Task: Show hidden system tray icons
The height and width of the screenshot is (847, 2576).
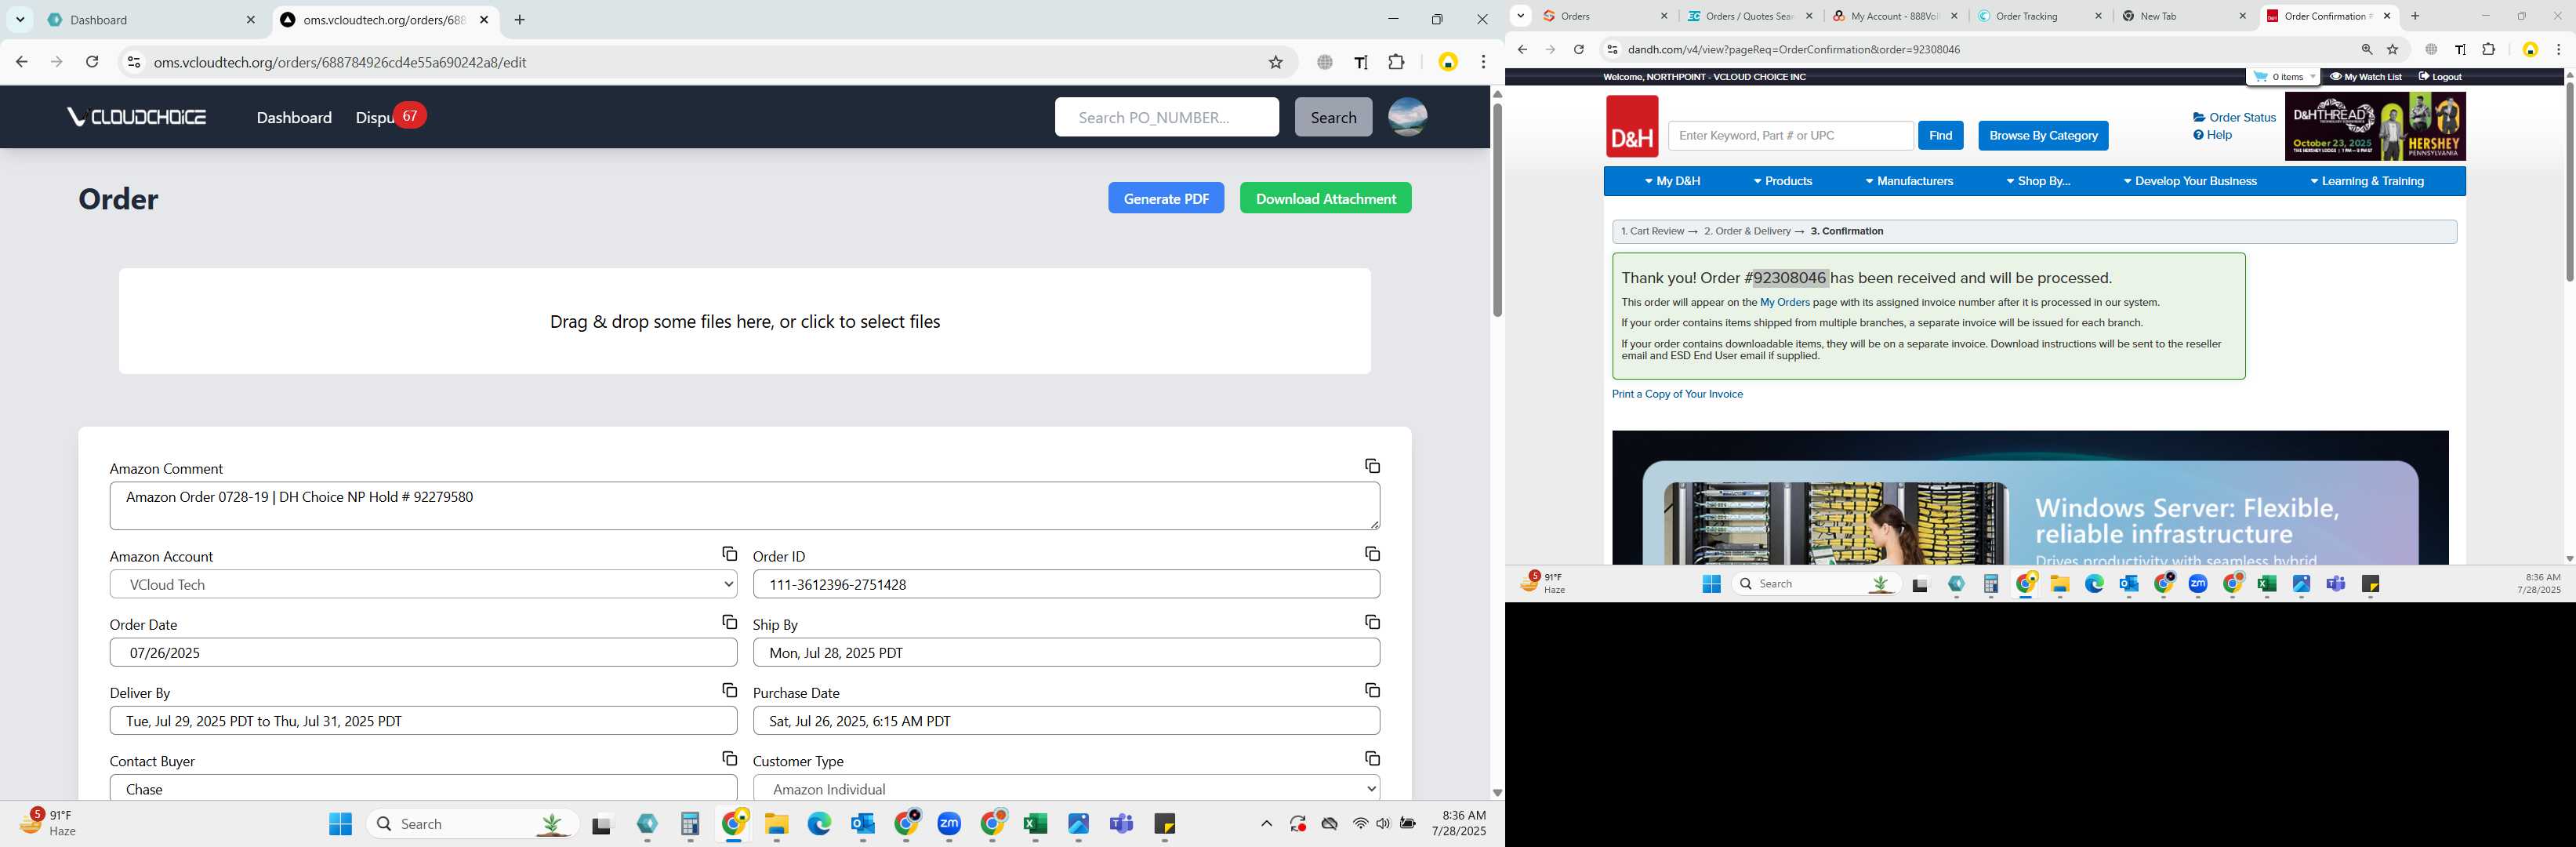Action: (x=1266, y=824)
